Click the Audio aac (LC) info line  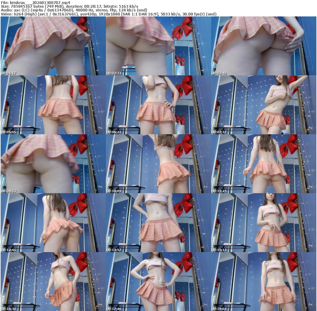(74, 10)
